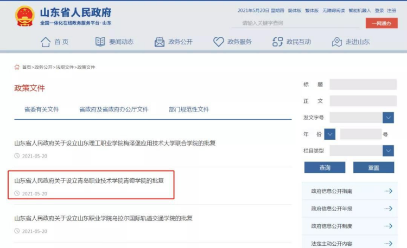Select the 部门规范性文件 tab
Image resolution: width=407 pixels, height=248 pixels.
[x=189, y=109]
